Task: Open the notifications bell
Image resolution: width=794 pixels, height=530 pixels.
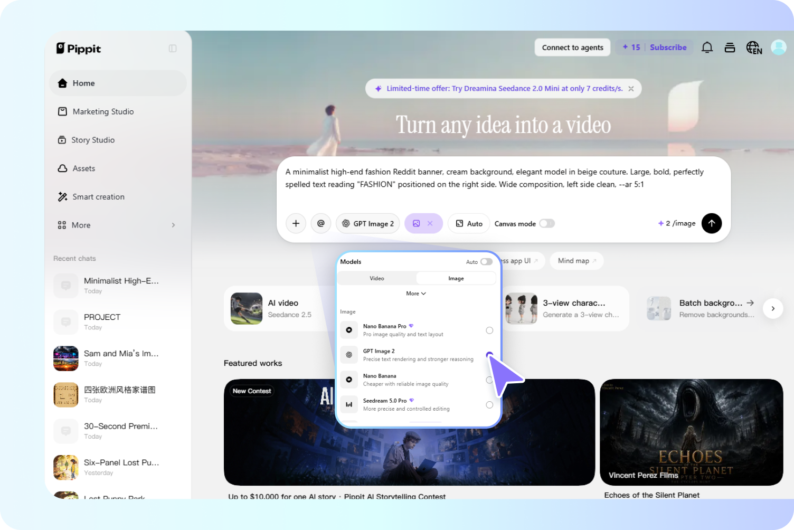Action: (707, 48)
